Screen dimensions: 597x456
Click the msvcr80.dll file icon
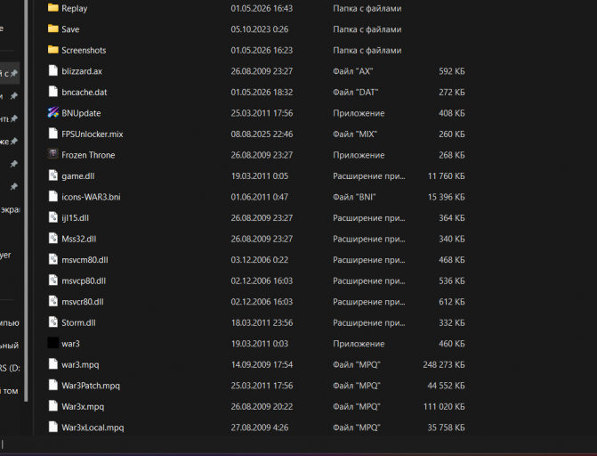click(x=53, y=302)
